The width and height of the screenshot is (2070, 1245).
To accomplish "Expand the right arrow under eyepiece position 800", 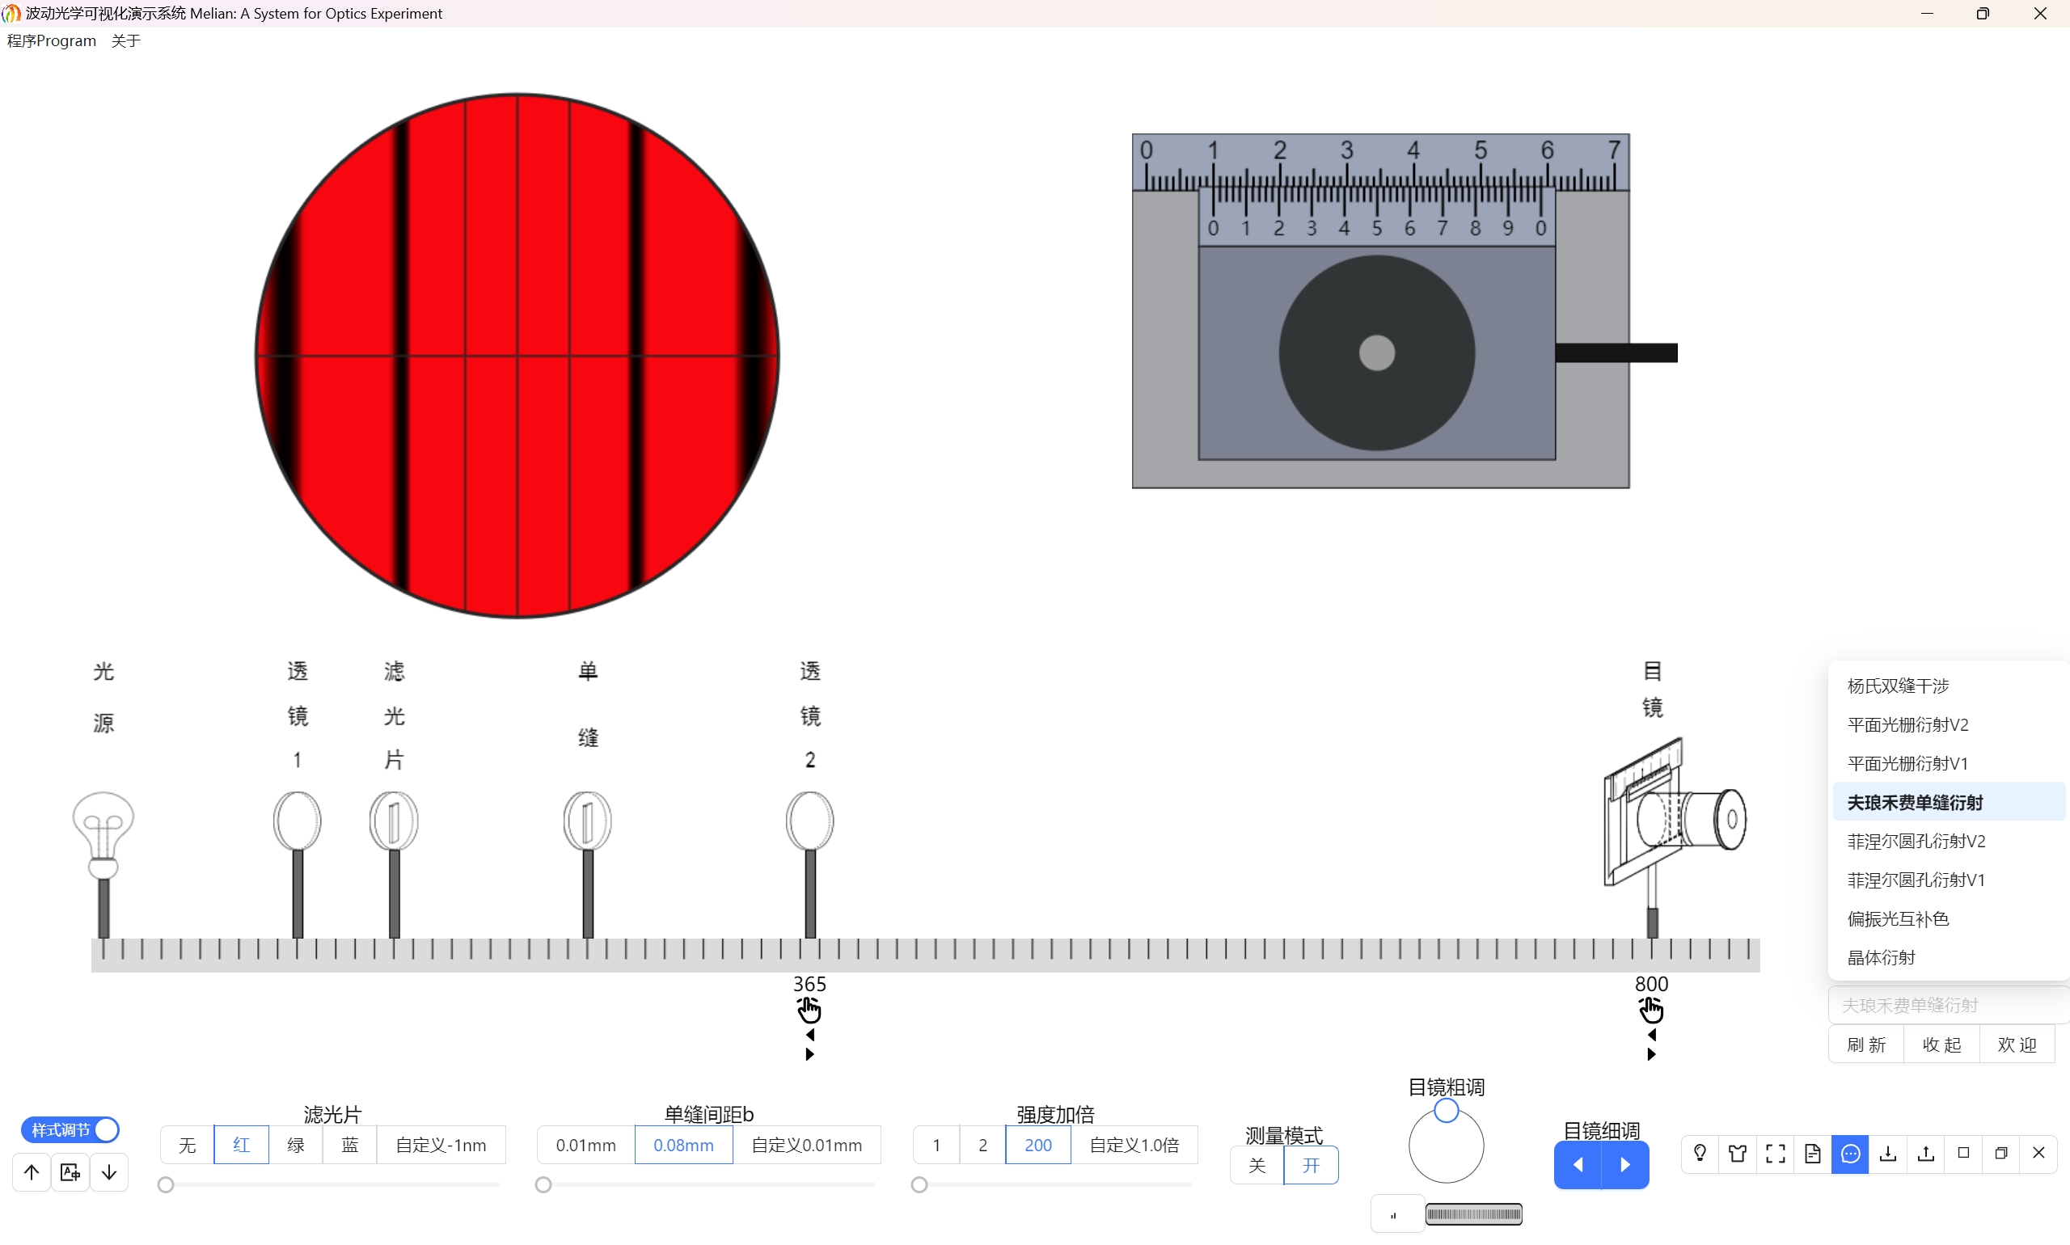I will click(1650, 1054).
